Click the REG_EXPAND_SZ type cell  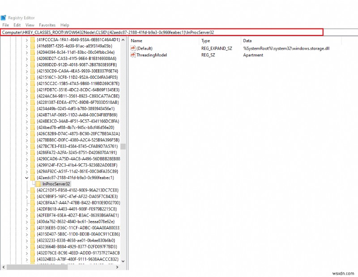217,48
